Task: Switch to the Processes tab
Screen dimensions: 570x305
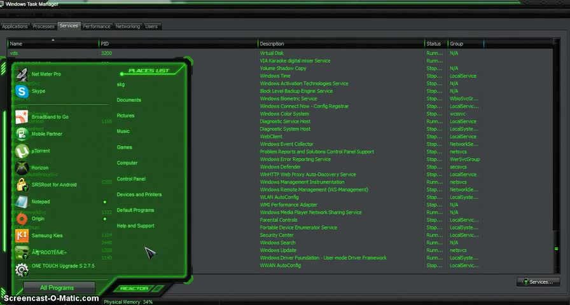Action: pos(43,27)
